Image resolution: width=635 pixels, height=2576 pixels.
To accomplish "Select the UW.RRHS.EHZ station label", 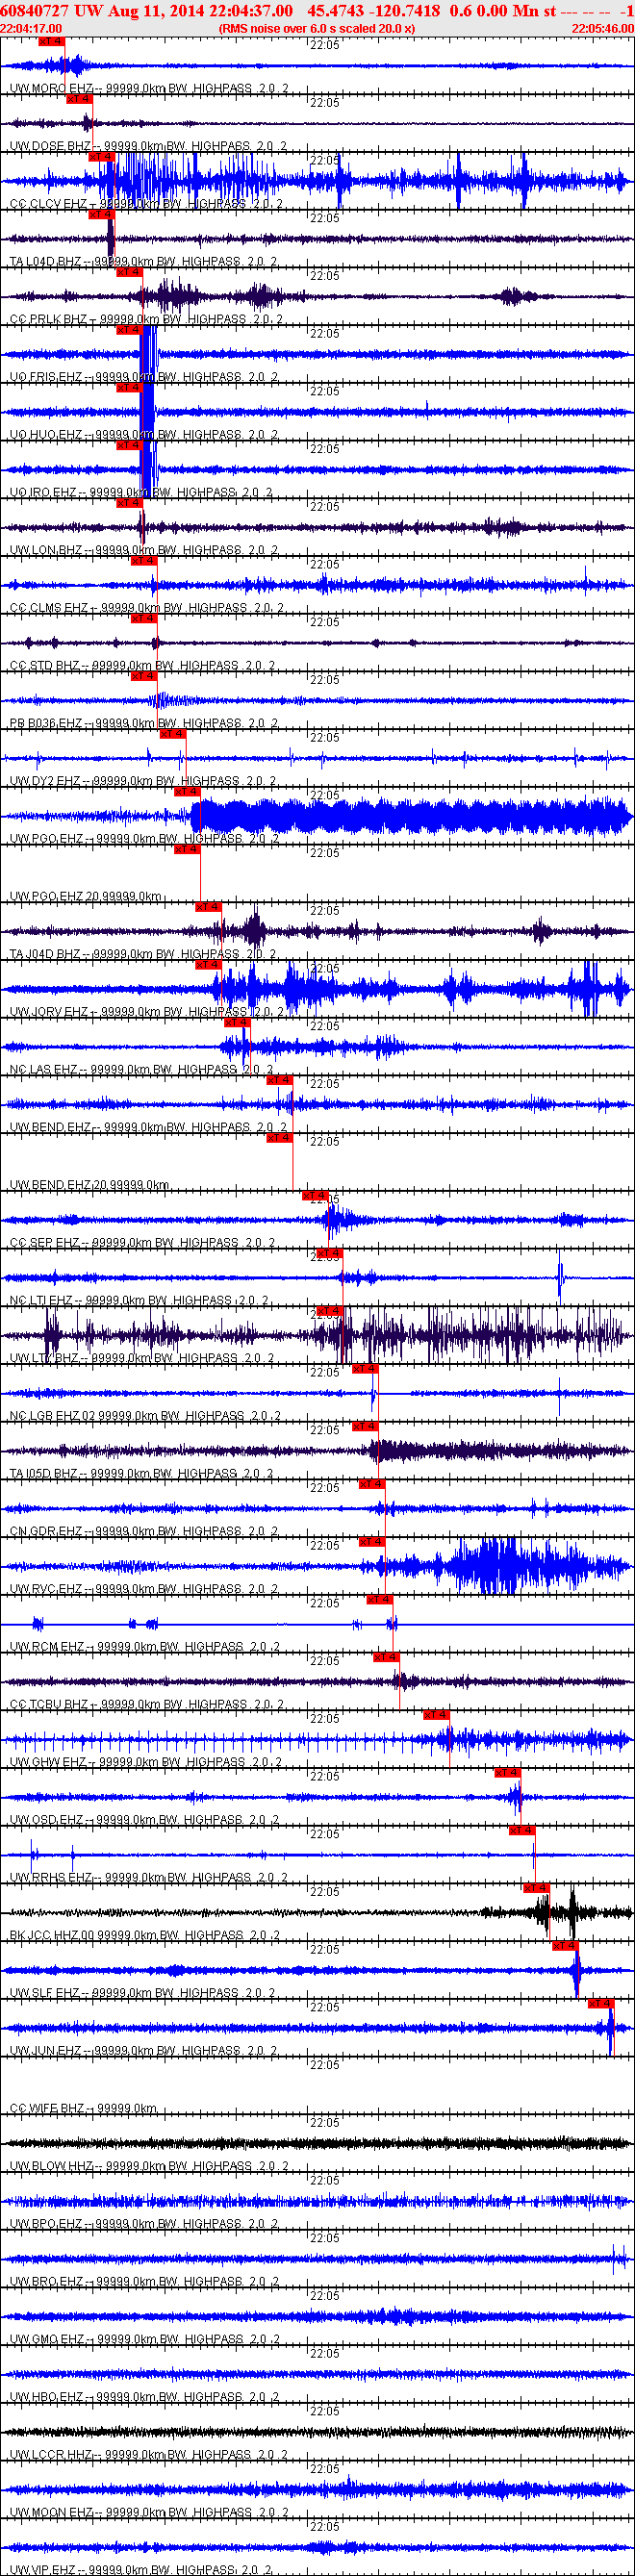I will [149, 1878].
